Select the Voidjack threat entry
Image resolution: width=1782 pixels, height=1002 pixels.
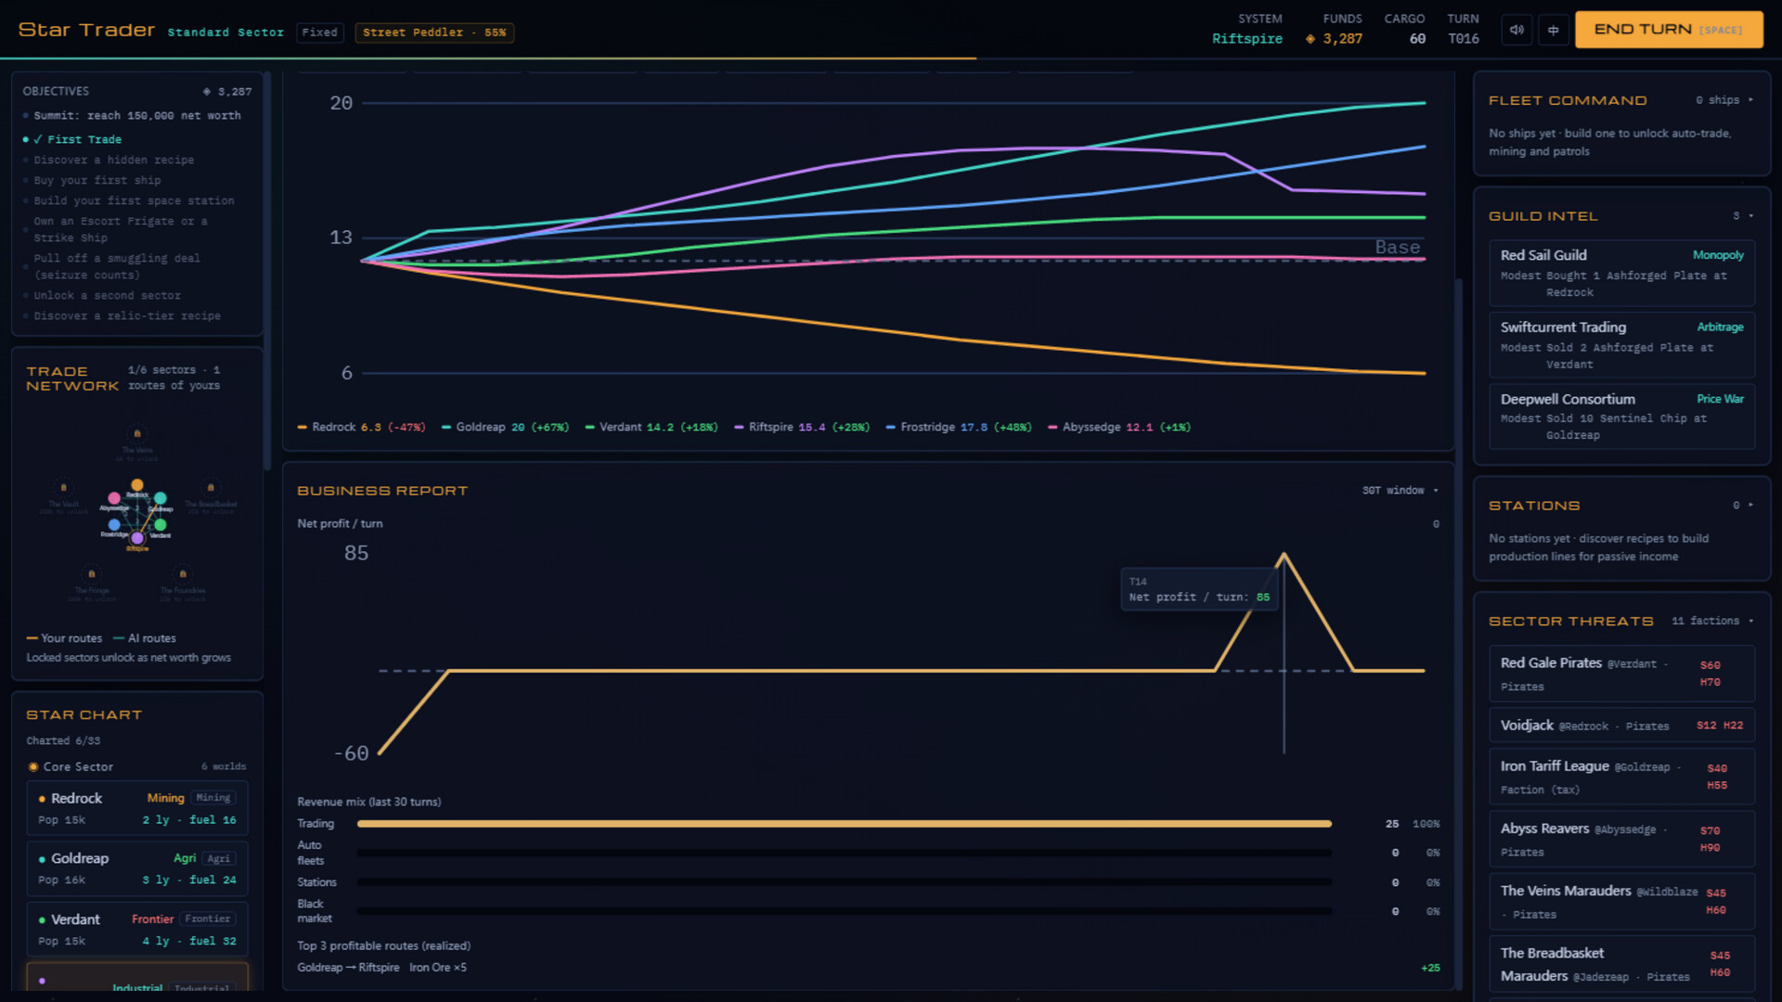[x=1621, y=726]
